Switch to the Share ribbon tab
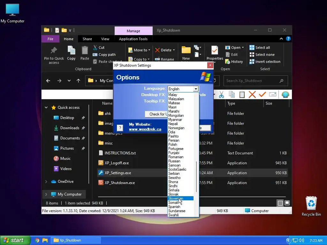The height and width of the screenshot is (245, 327). 87,39
